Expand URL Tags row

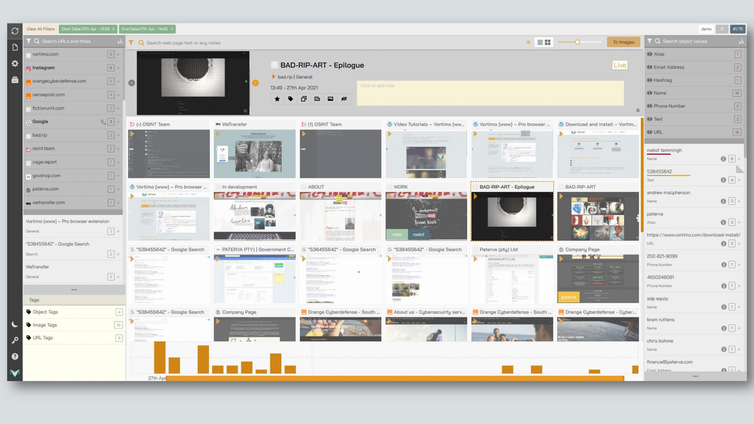coord(74,338)
